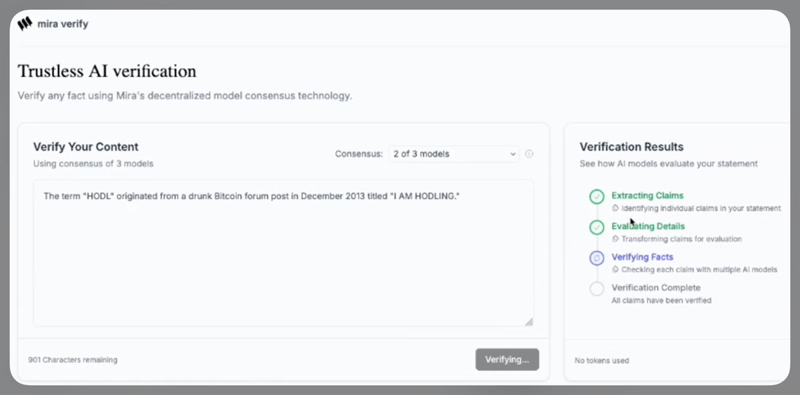
Task: Click "See how AI models evaluate your statement"
Action: [x=669, y=164]
